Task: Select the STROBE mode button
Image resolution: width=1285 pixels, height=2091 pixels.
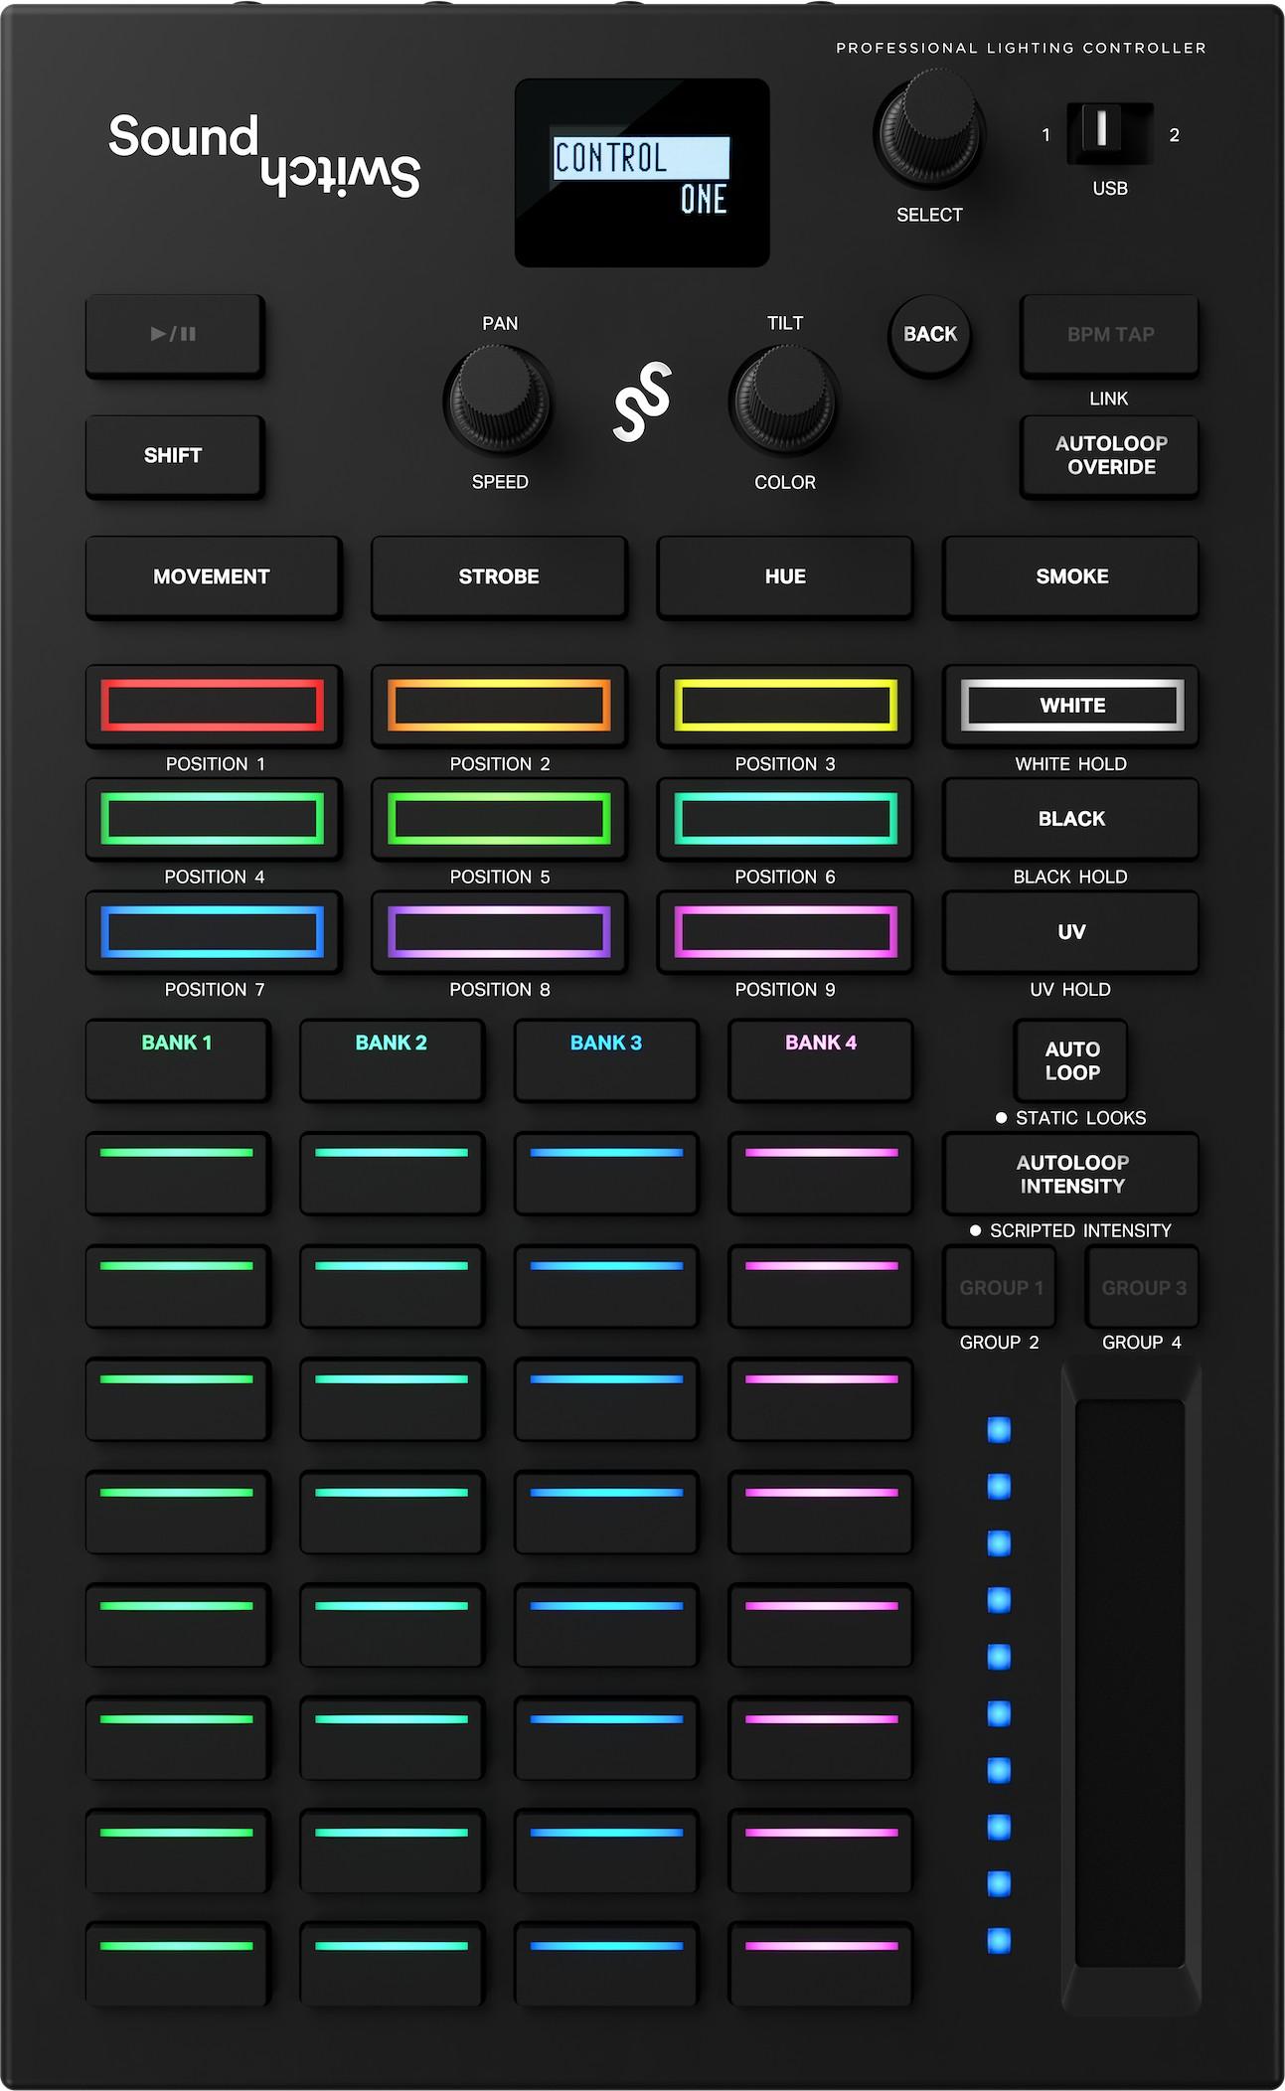Action: [x=499, y=577]
